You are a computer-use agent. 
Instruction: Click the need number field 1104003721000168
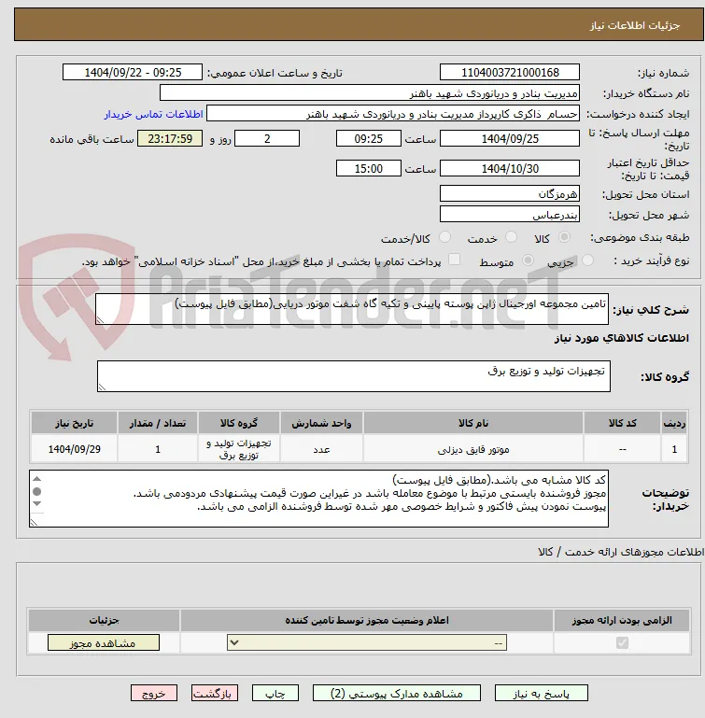click(x=510, y=72)
